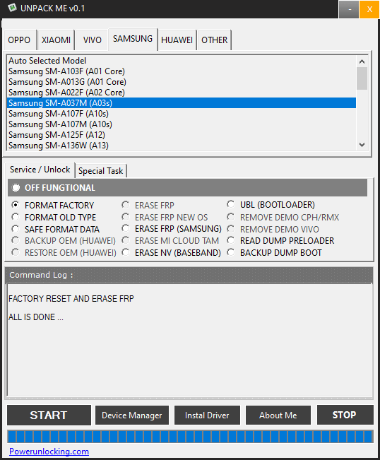Select Samsung SM-A103F (A01 Core)
This screenshot has height=460, width=380.
(182, 71)
